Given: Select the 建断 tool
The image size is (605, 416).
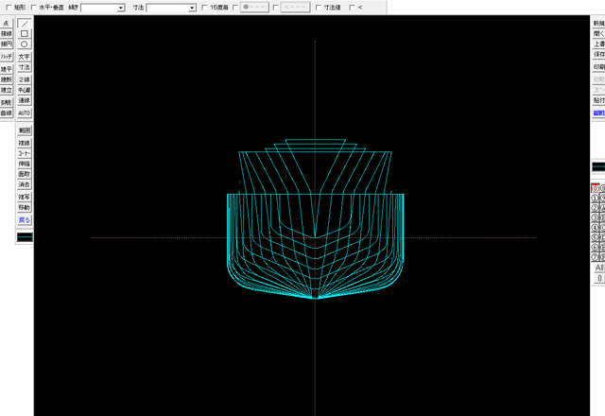Looking at the screenshot, I should pyautogui.click(x=7, y=79).
